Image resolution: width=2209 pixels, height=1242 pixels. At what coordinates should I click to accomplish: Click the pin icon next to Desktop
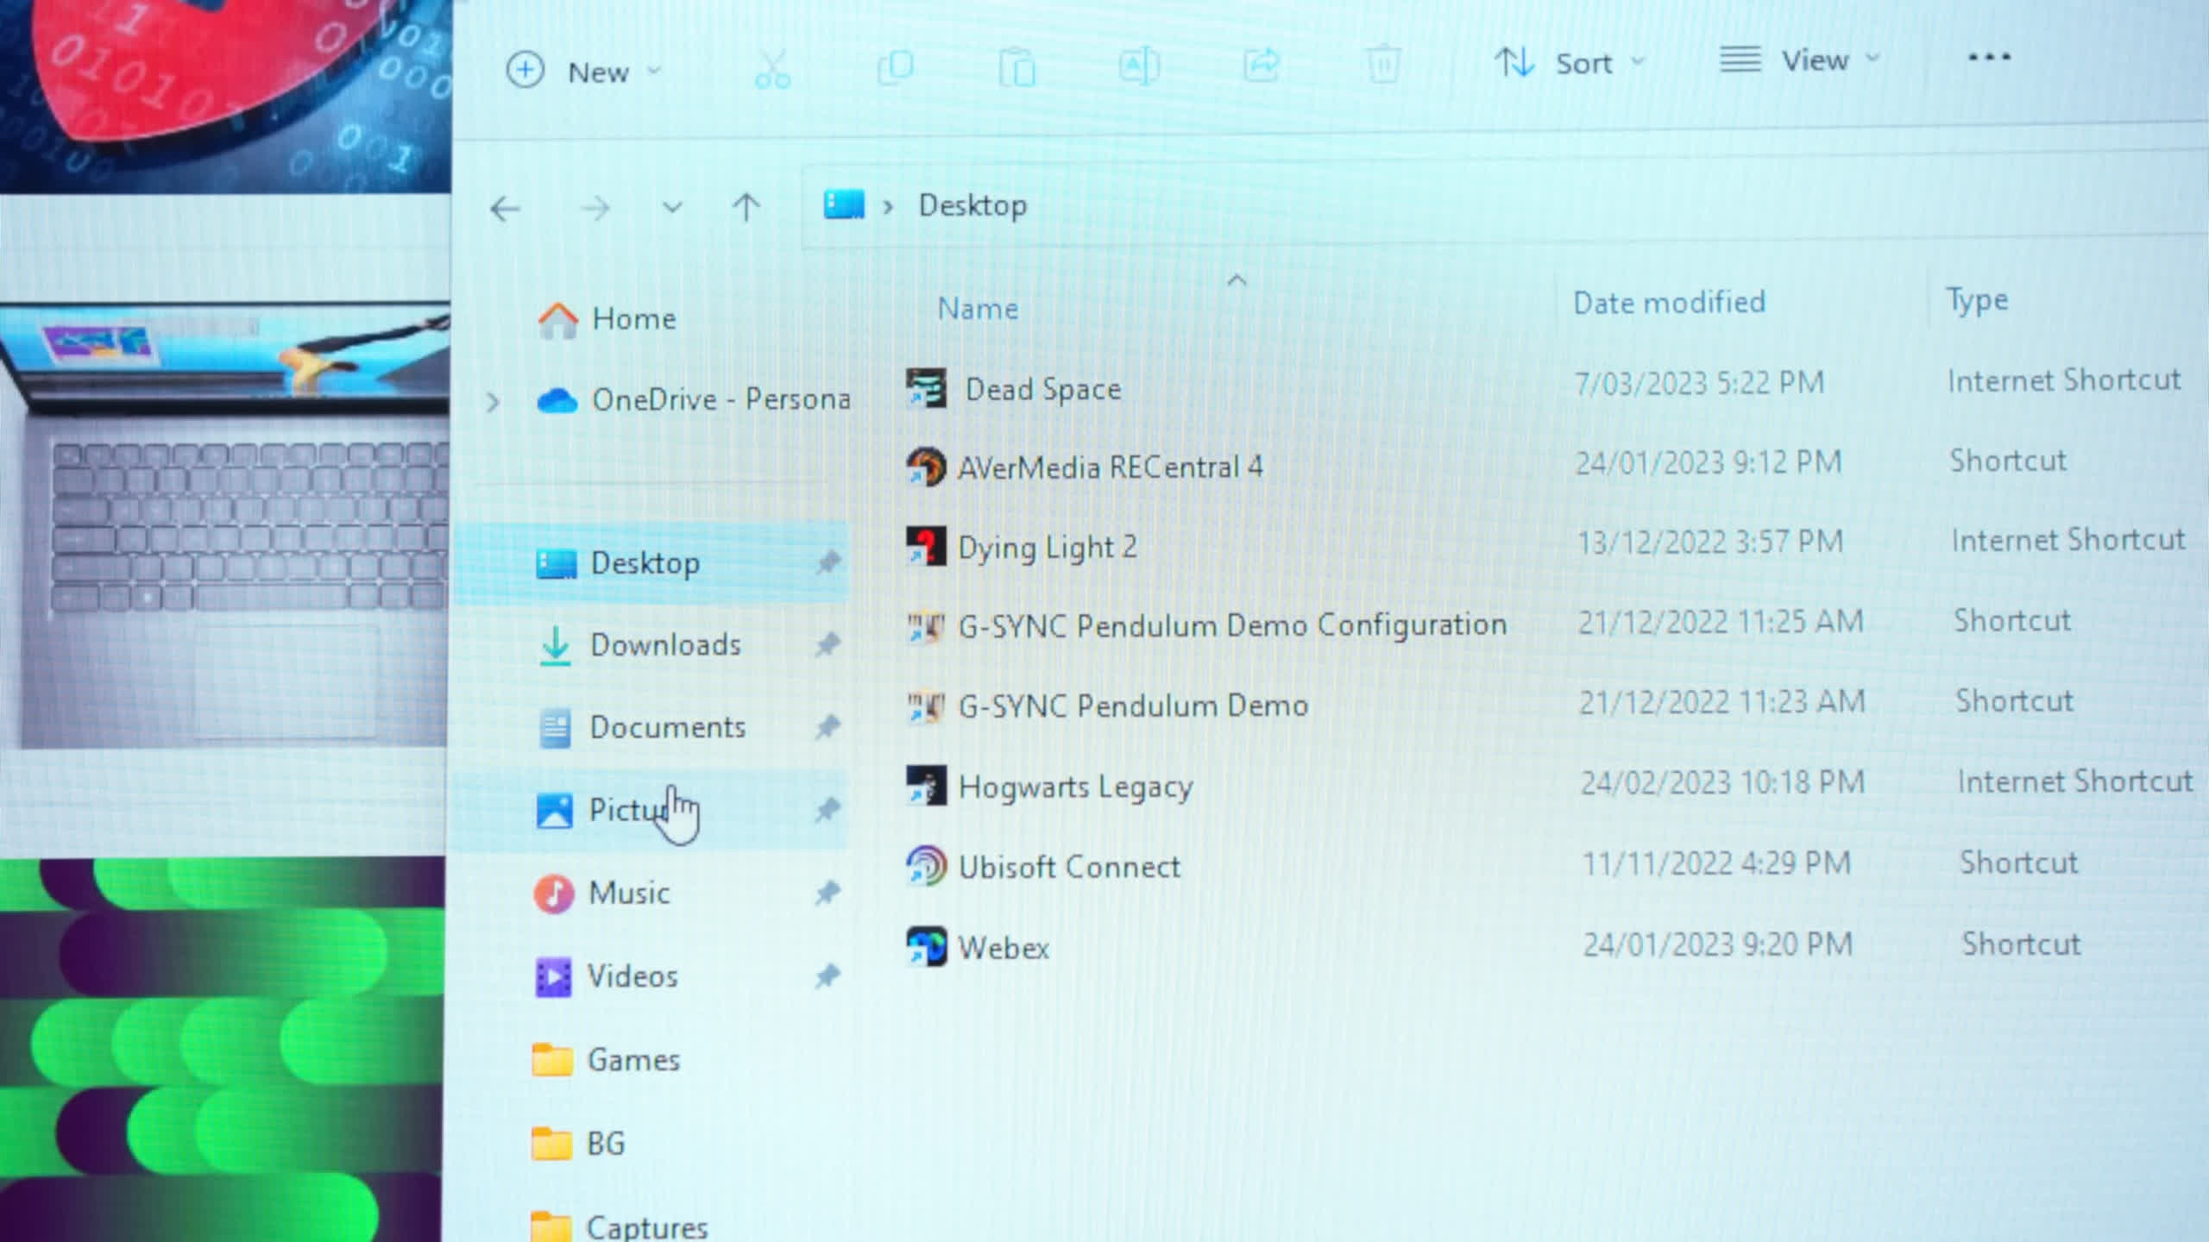(x=828, y=562)
